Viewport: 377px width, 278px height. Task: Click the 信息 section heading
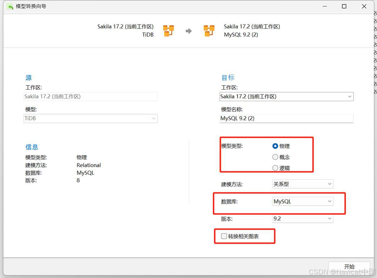(x=32, y=147)
